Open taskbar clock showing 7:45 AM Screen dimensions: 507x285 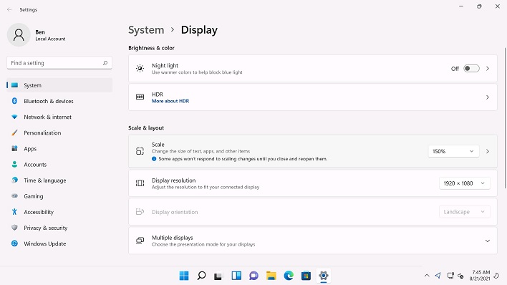point(480,275)
